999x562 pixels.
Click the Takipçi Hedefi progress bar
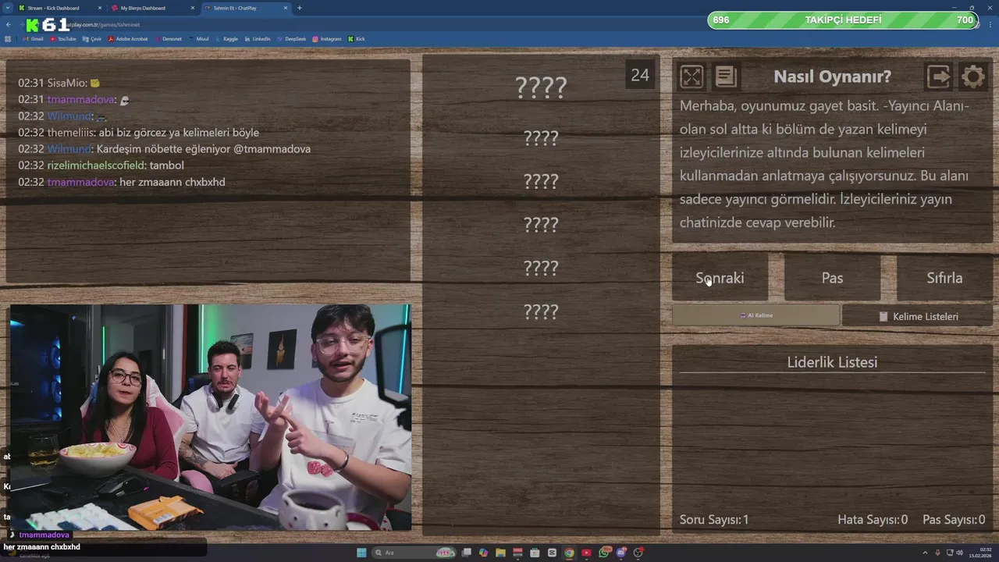843,20
